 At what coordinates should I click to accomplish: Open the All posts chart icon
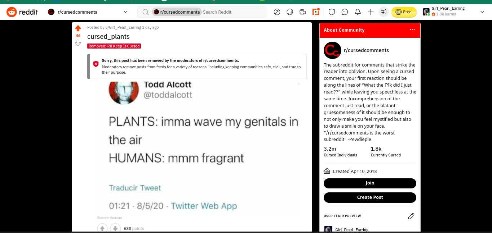[290, 12]
